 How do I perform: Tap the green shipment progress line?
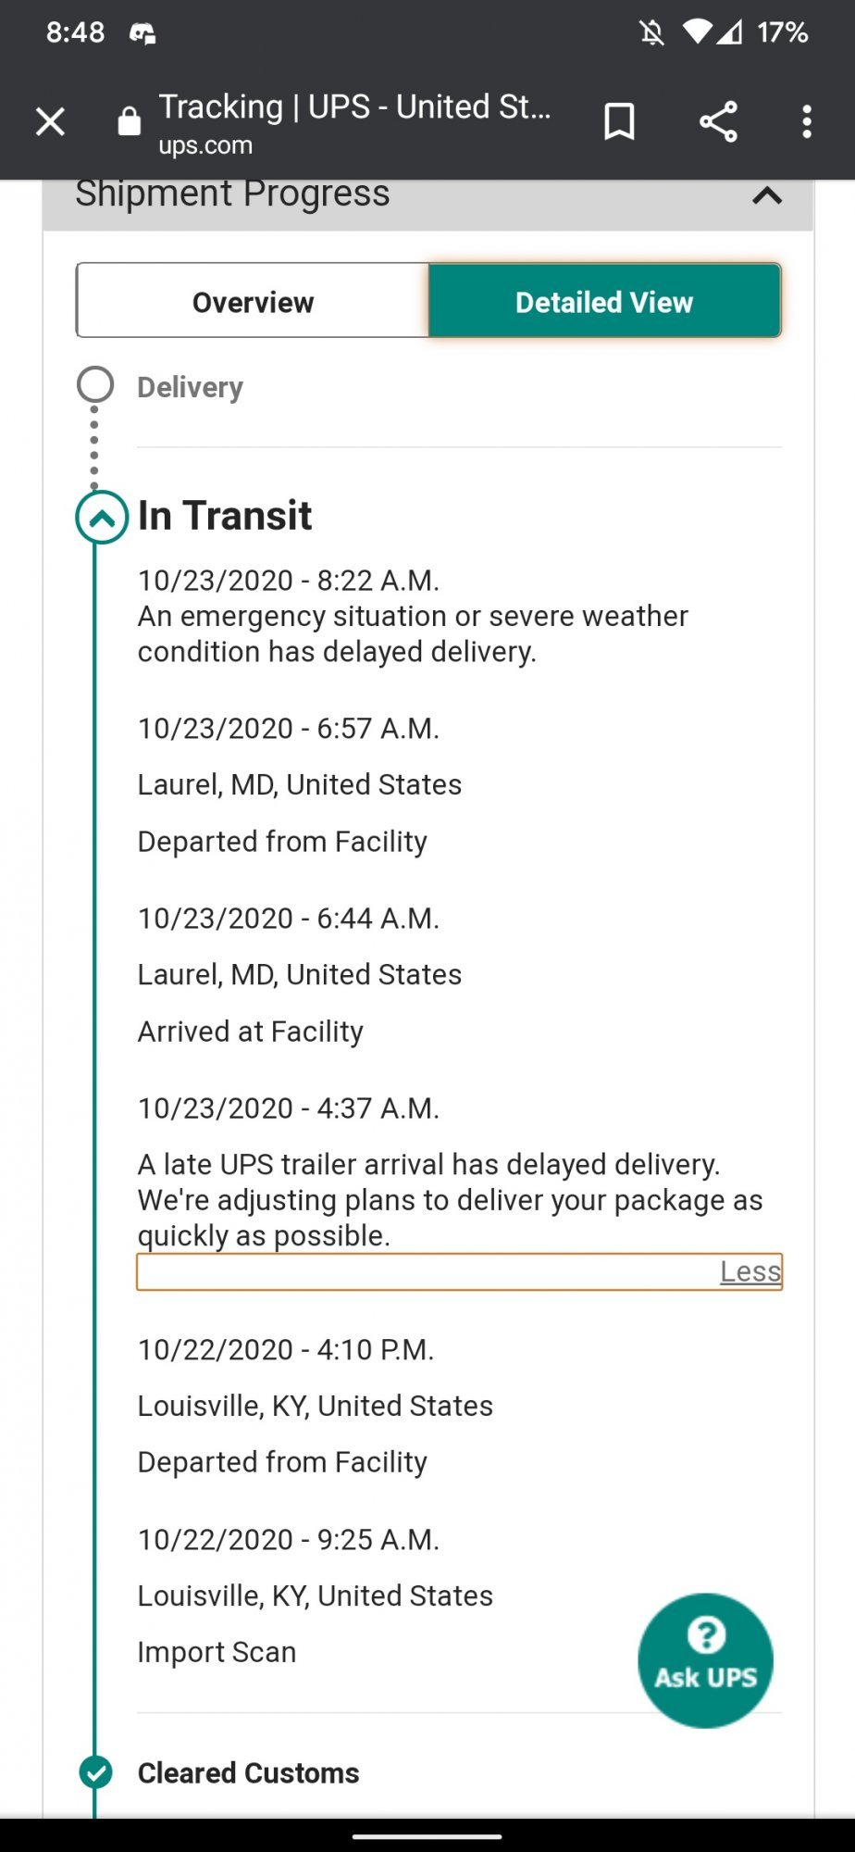94,1111
